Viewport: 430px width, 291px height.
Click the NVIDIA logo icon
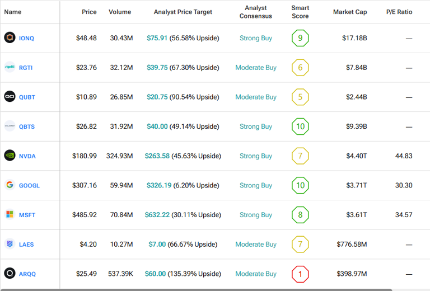(10, 156)
